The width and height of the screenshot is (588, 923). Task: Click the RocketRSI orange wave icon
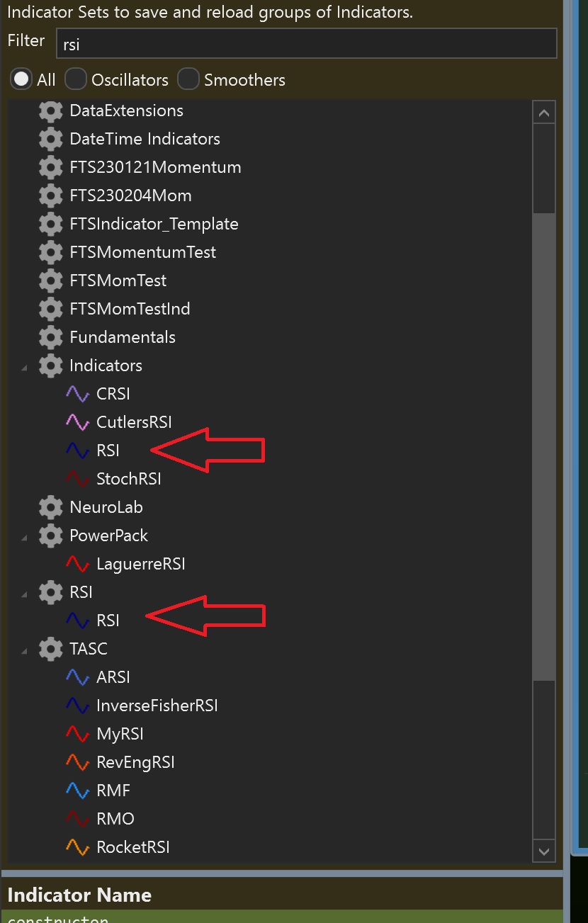pos(77,847)
